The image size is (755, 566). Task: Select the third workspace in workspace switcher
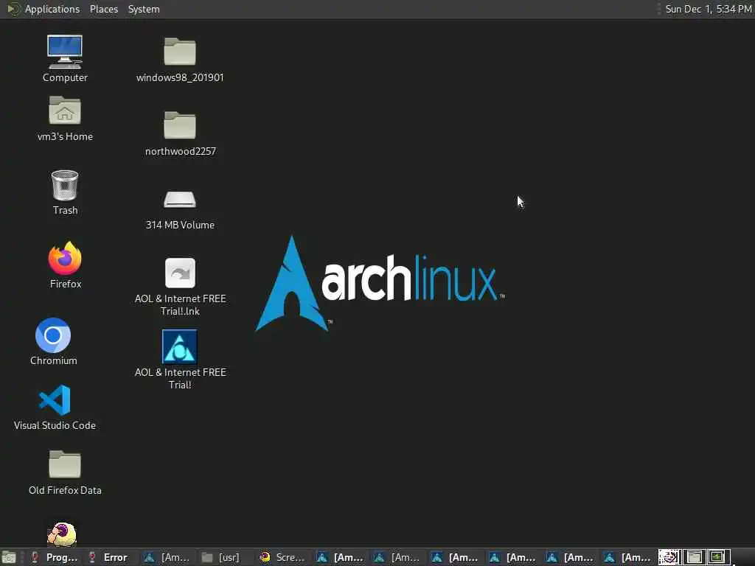pos(717,557)
